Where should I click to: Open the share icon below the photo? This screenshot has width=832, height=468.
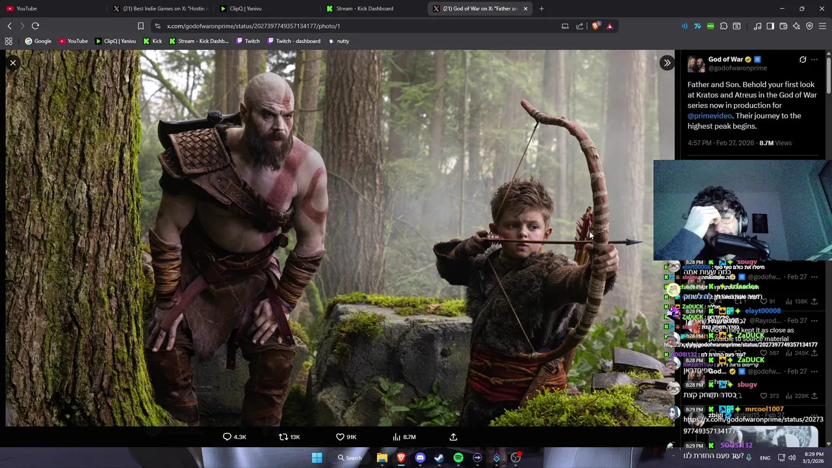coord(453,437)
